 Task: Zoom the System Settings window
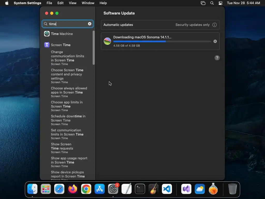(x=57, y=13)
